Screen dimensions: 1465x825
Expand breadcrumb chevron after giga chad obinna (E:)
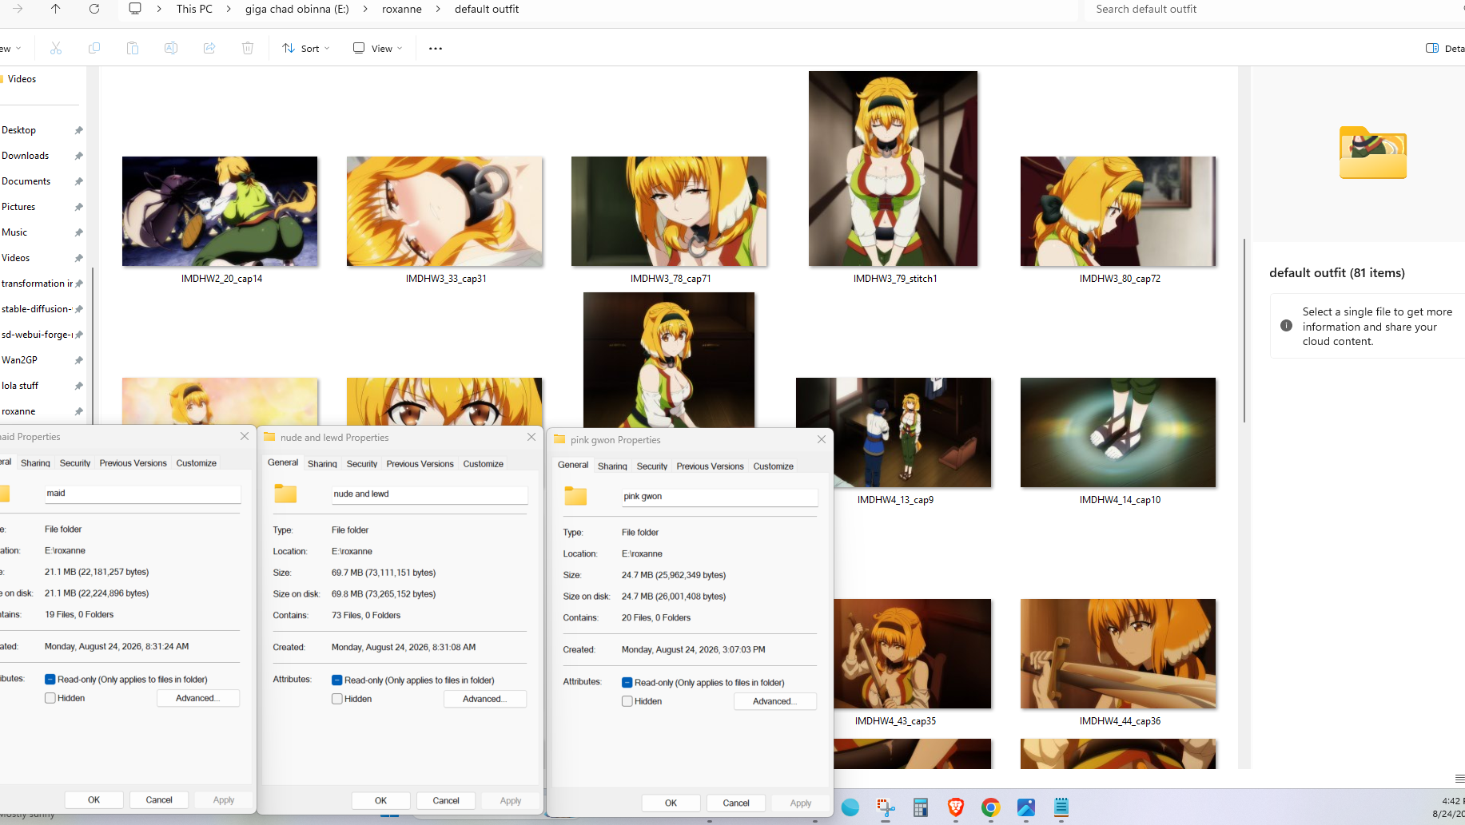click(x=365, y=9)
